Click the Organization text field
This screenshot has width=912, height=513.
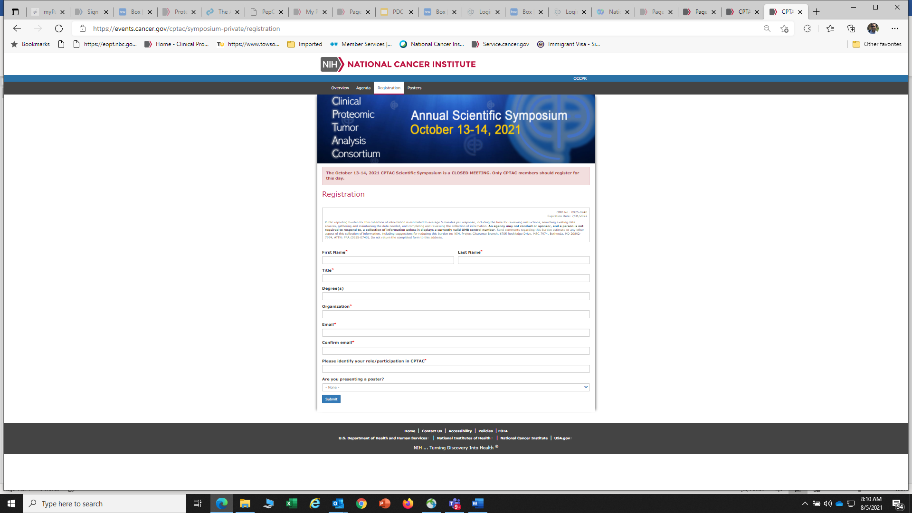[x=456, y=314]
